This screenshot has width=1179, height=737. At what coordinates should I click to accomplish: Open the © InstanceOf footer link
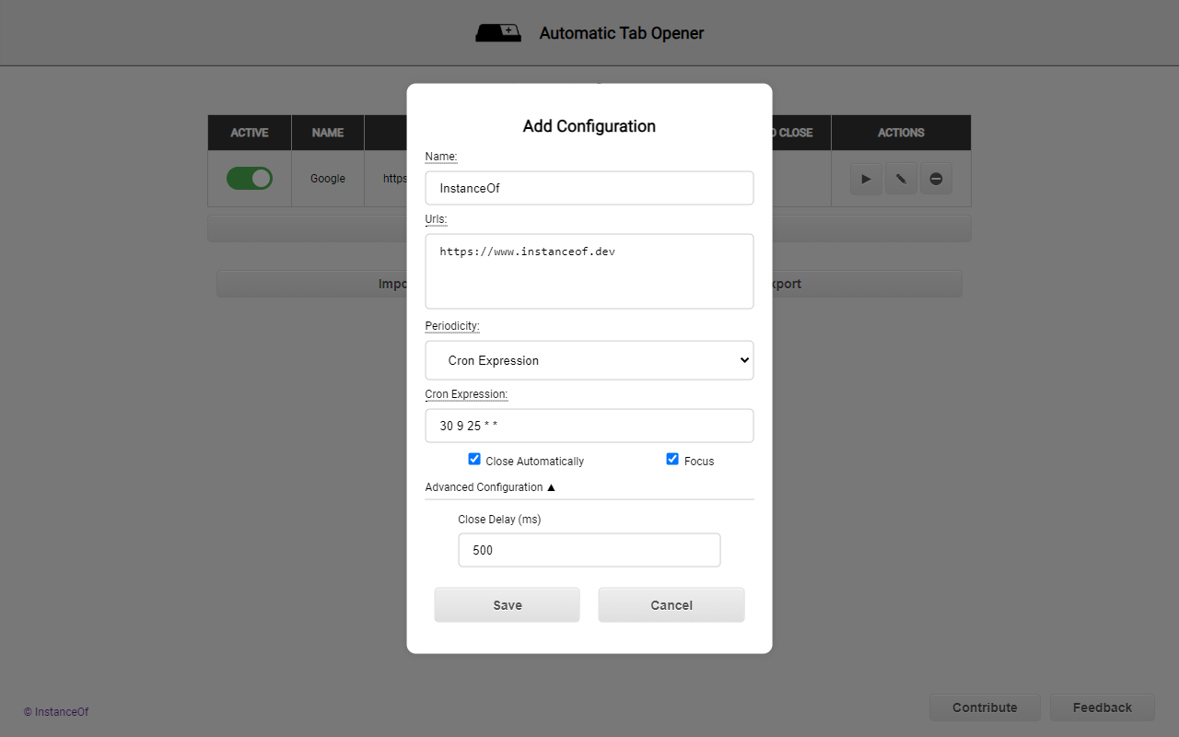tap(56, 712)
